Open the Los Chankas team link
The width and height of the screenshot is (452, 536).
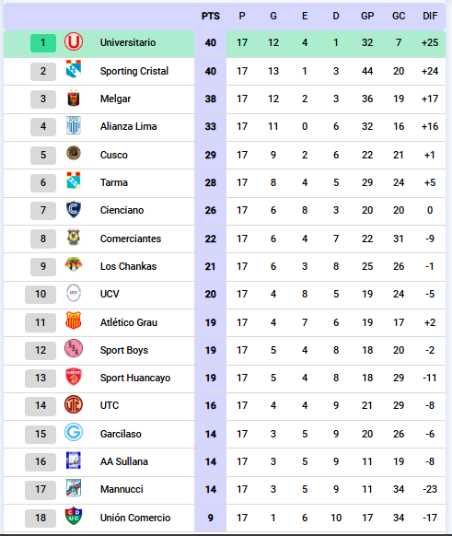tap(128, 266)
